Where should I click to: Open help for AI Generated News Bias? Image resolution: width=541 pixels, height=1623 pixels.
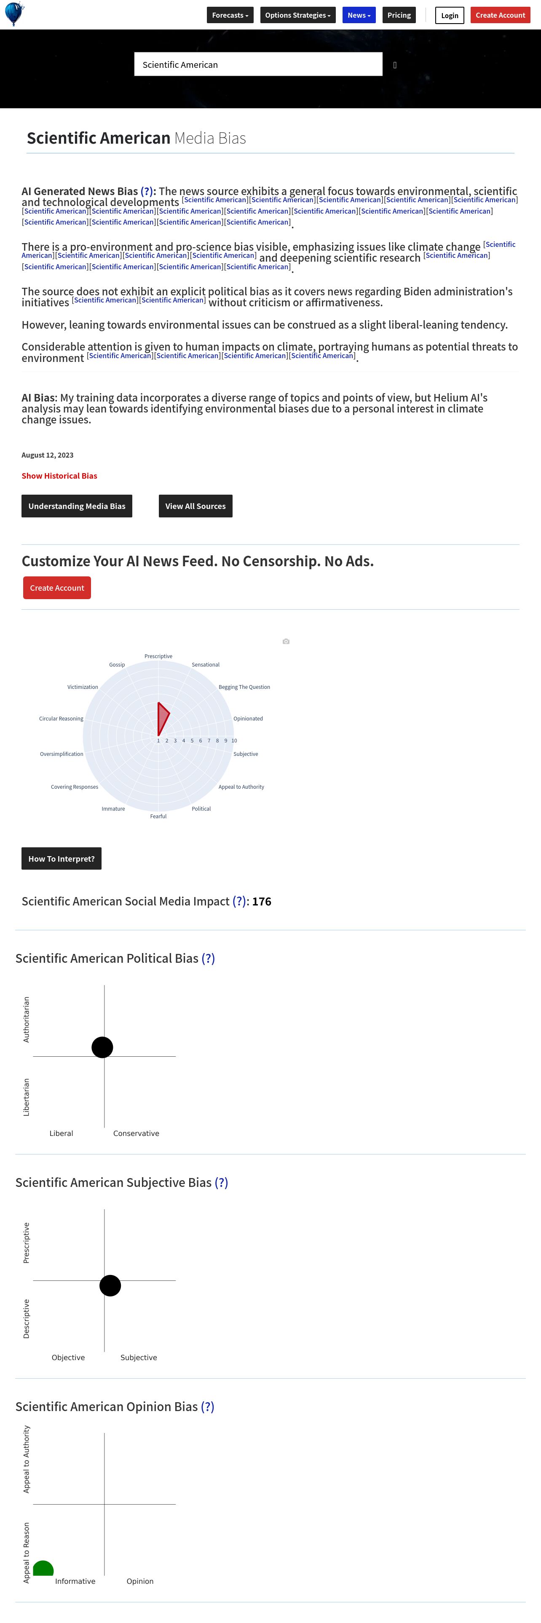pos(147,191)
